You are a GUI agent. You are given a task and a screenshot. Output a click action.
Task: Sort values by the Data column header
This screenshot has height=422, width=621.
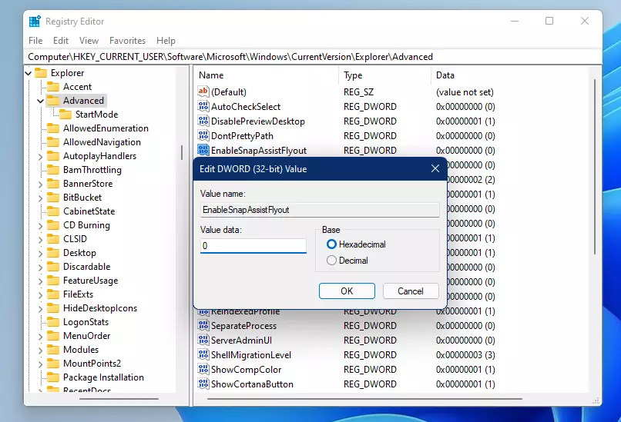(511, 75)
